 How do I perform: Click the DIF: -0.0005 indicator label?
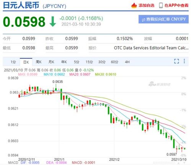pyautogui.click(x=30, y=163)
